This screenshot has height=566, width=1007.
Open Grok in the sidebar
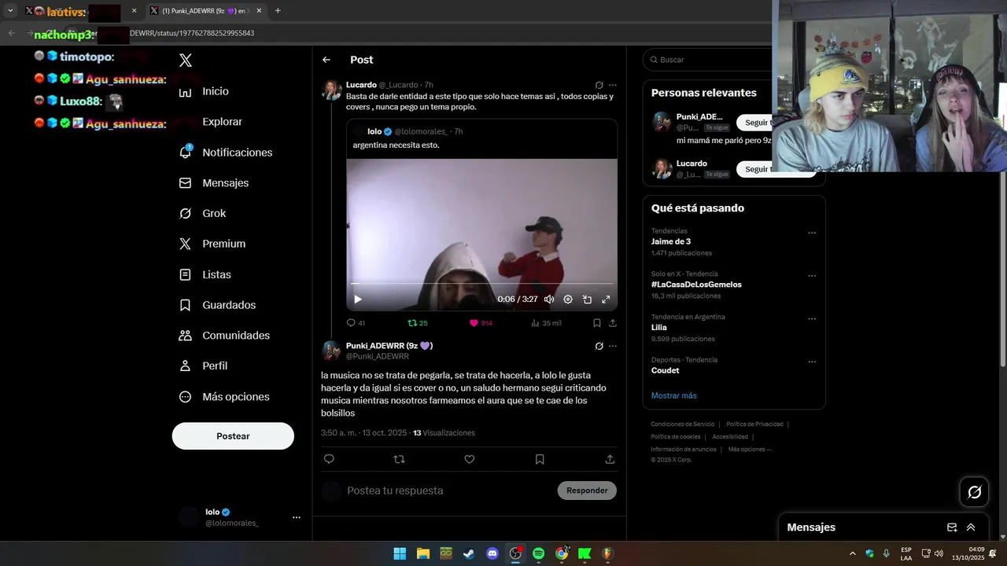click(203, 213)
